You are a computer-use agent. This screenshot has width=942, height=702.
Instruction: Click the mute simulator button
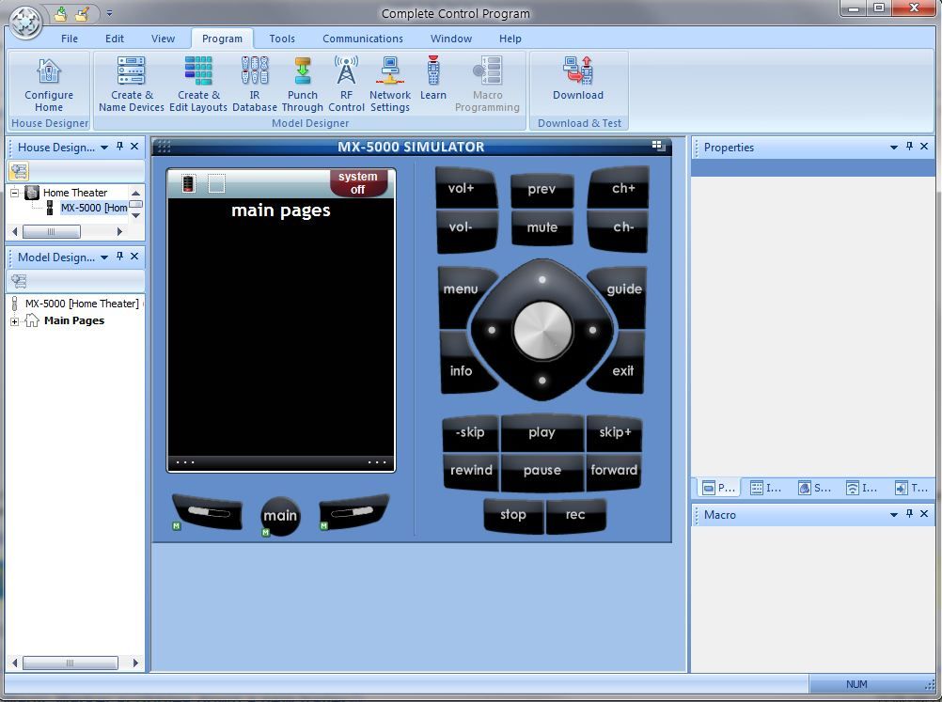point(542,227)
